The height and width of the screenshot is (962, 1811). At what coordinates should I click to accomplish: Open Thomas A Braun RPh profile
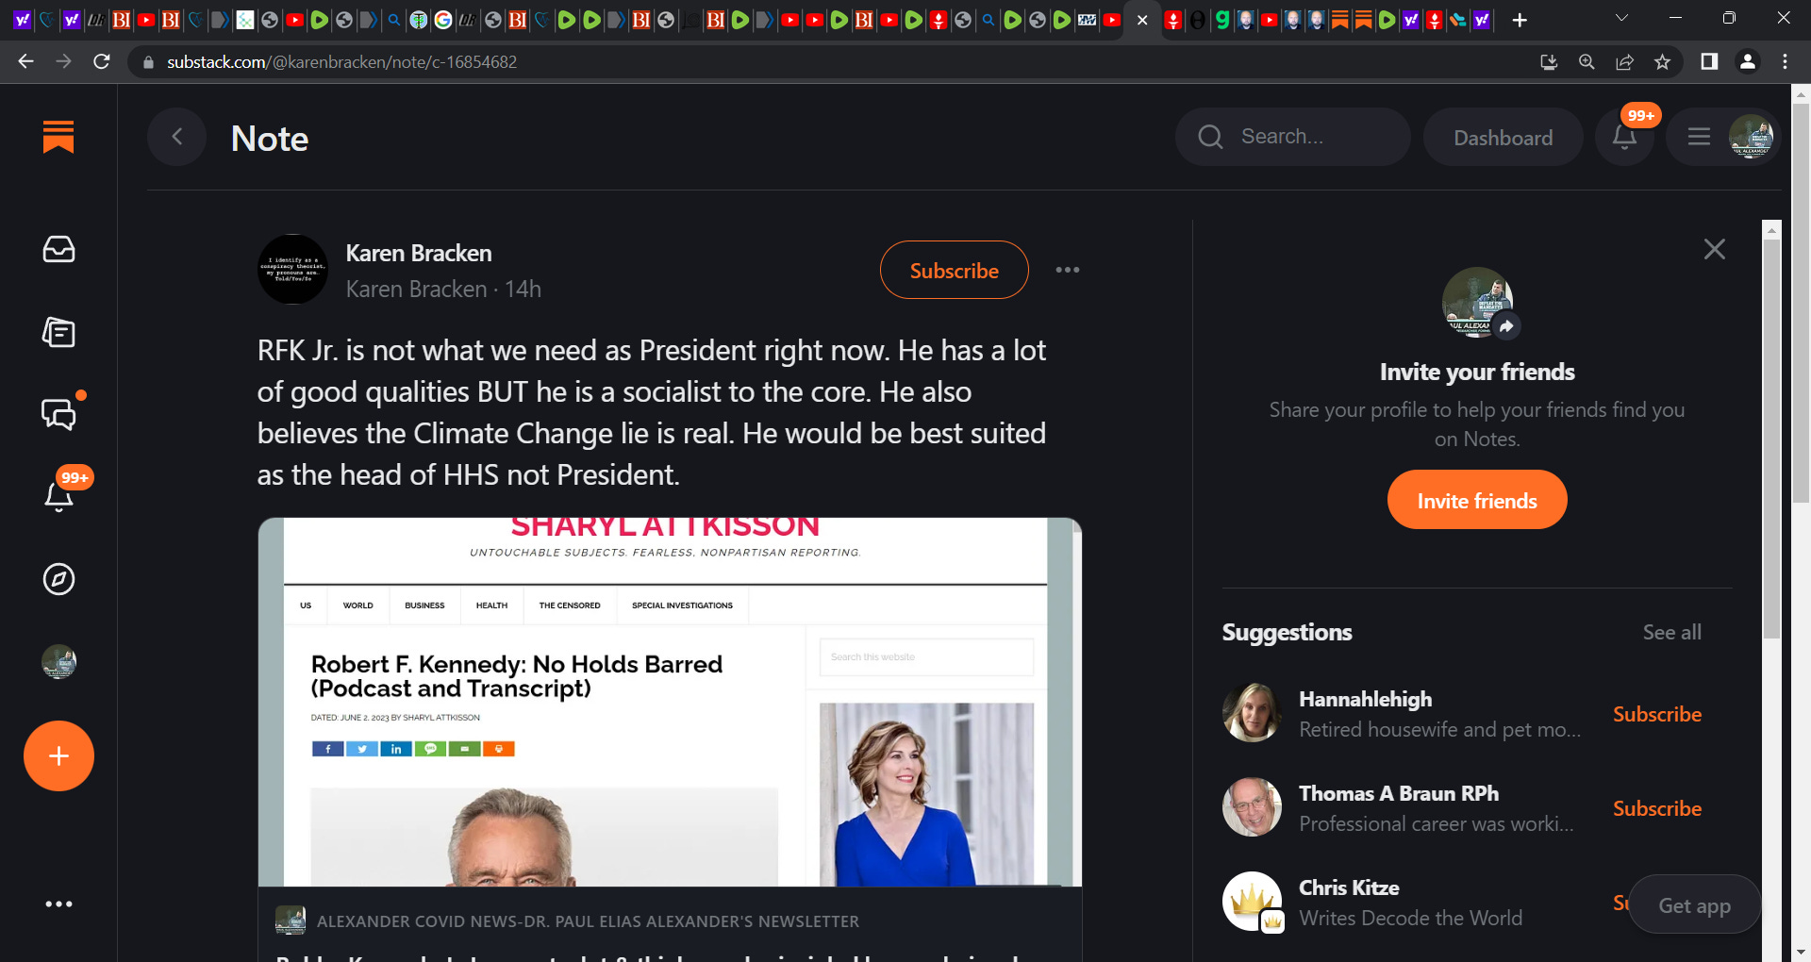(1398, 793)
